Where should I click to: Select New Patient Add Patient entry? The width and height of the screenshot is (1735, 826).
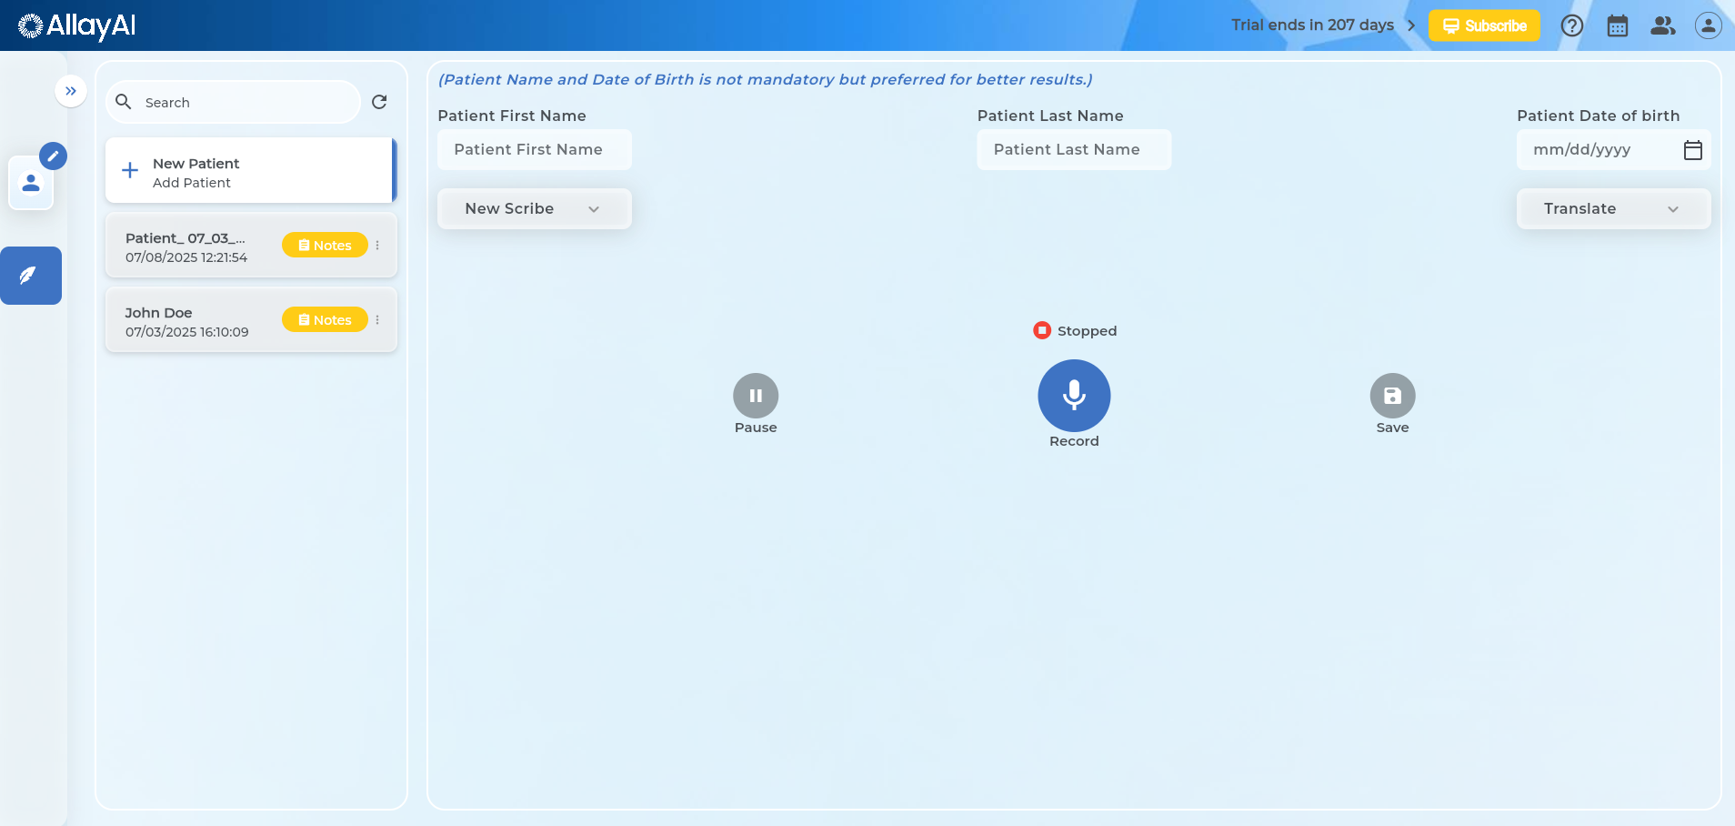pyautogui.click(x=250, y=171)
